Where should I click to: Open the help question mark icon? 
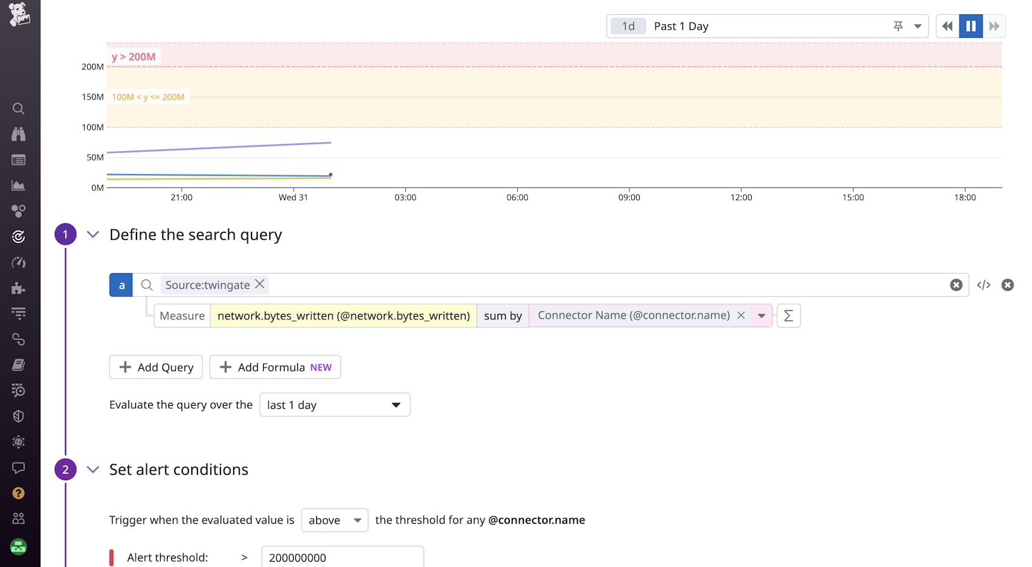(18, 493)
